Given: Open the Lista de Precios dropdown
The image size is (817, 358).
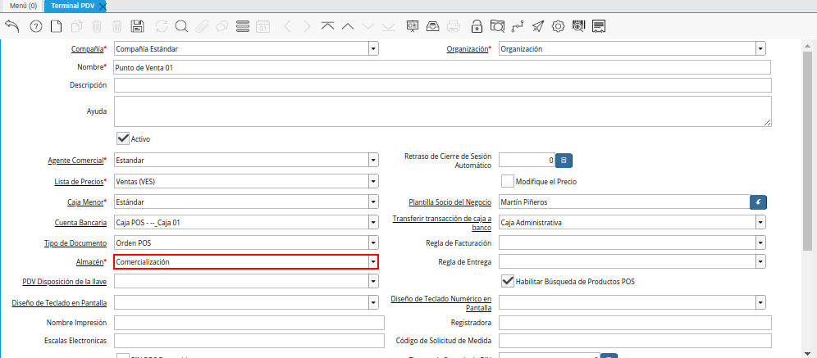Looking at the screenshot, I should click(x=373, y=181).
